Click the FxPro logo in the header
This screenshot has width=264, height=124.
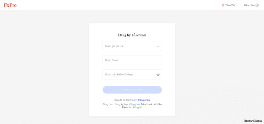10,5
